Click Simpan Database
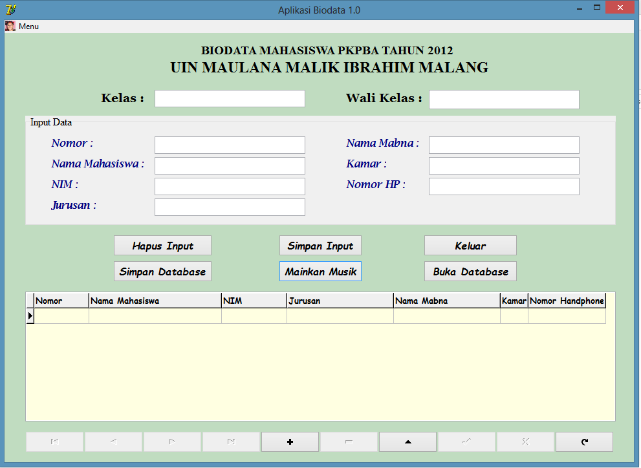641x468 pixels. (162, 271)
